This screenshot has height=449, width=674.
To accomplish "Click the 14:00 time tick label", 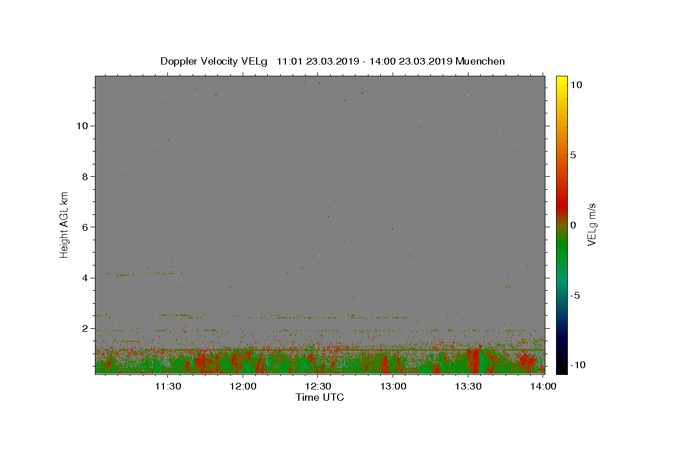I will 544,386.
